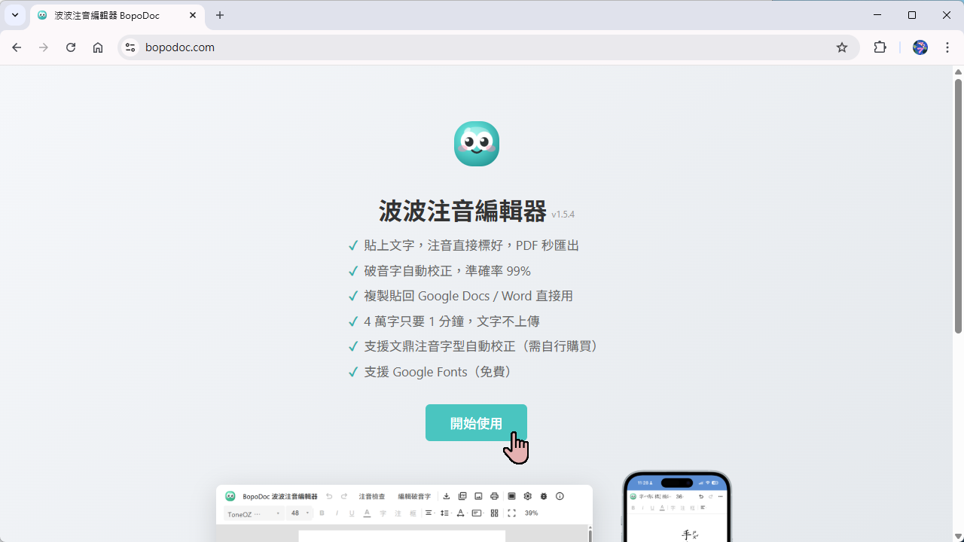Open the Chrome three-dot menu

pyautogui.click(x=947, y=47)
